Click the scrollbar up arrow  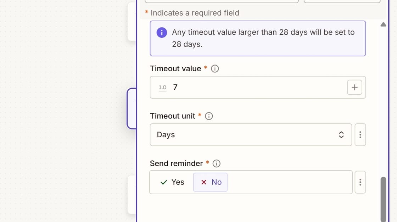click(383, 24)
